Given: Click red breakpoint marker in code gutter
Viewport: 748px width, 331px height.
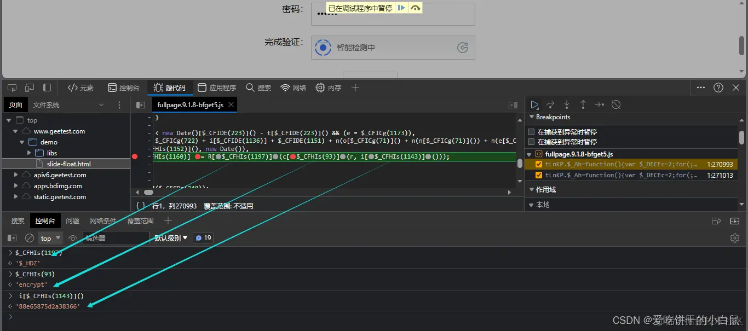Looking at the screenshot, I should point(135,156).
